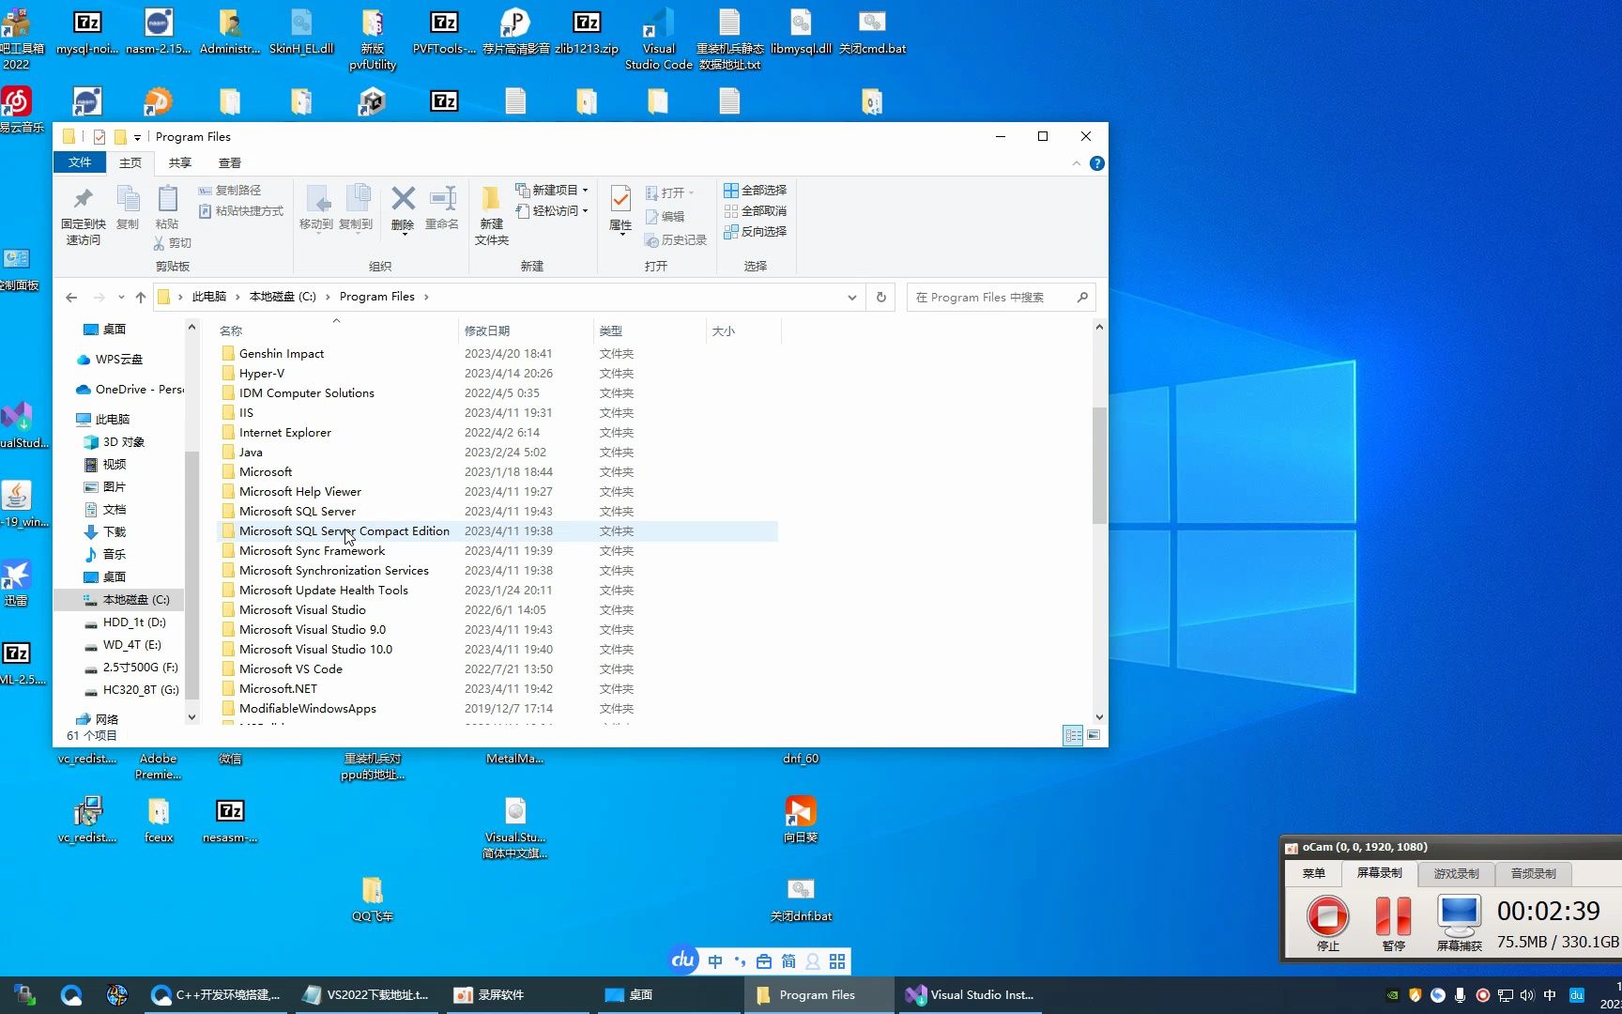
Task: Select Microsoft VS Code folder
Action: click(x=290, y=669)
